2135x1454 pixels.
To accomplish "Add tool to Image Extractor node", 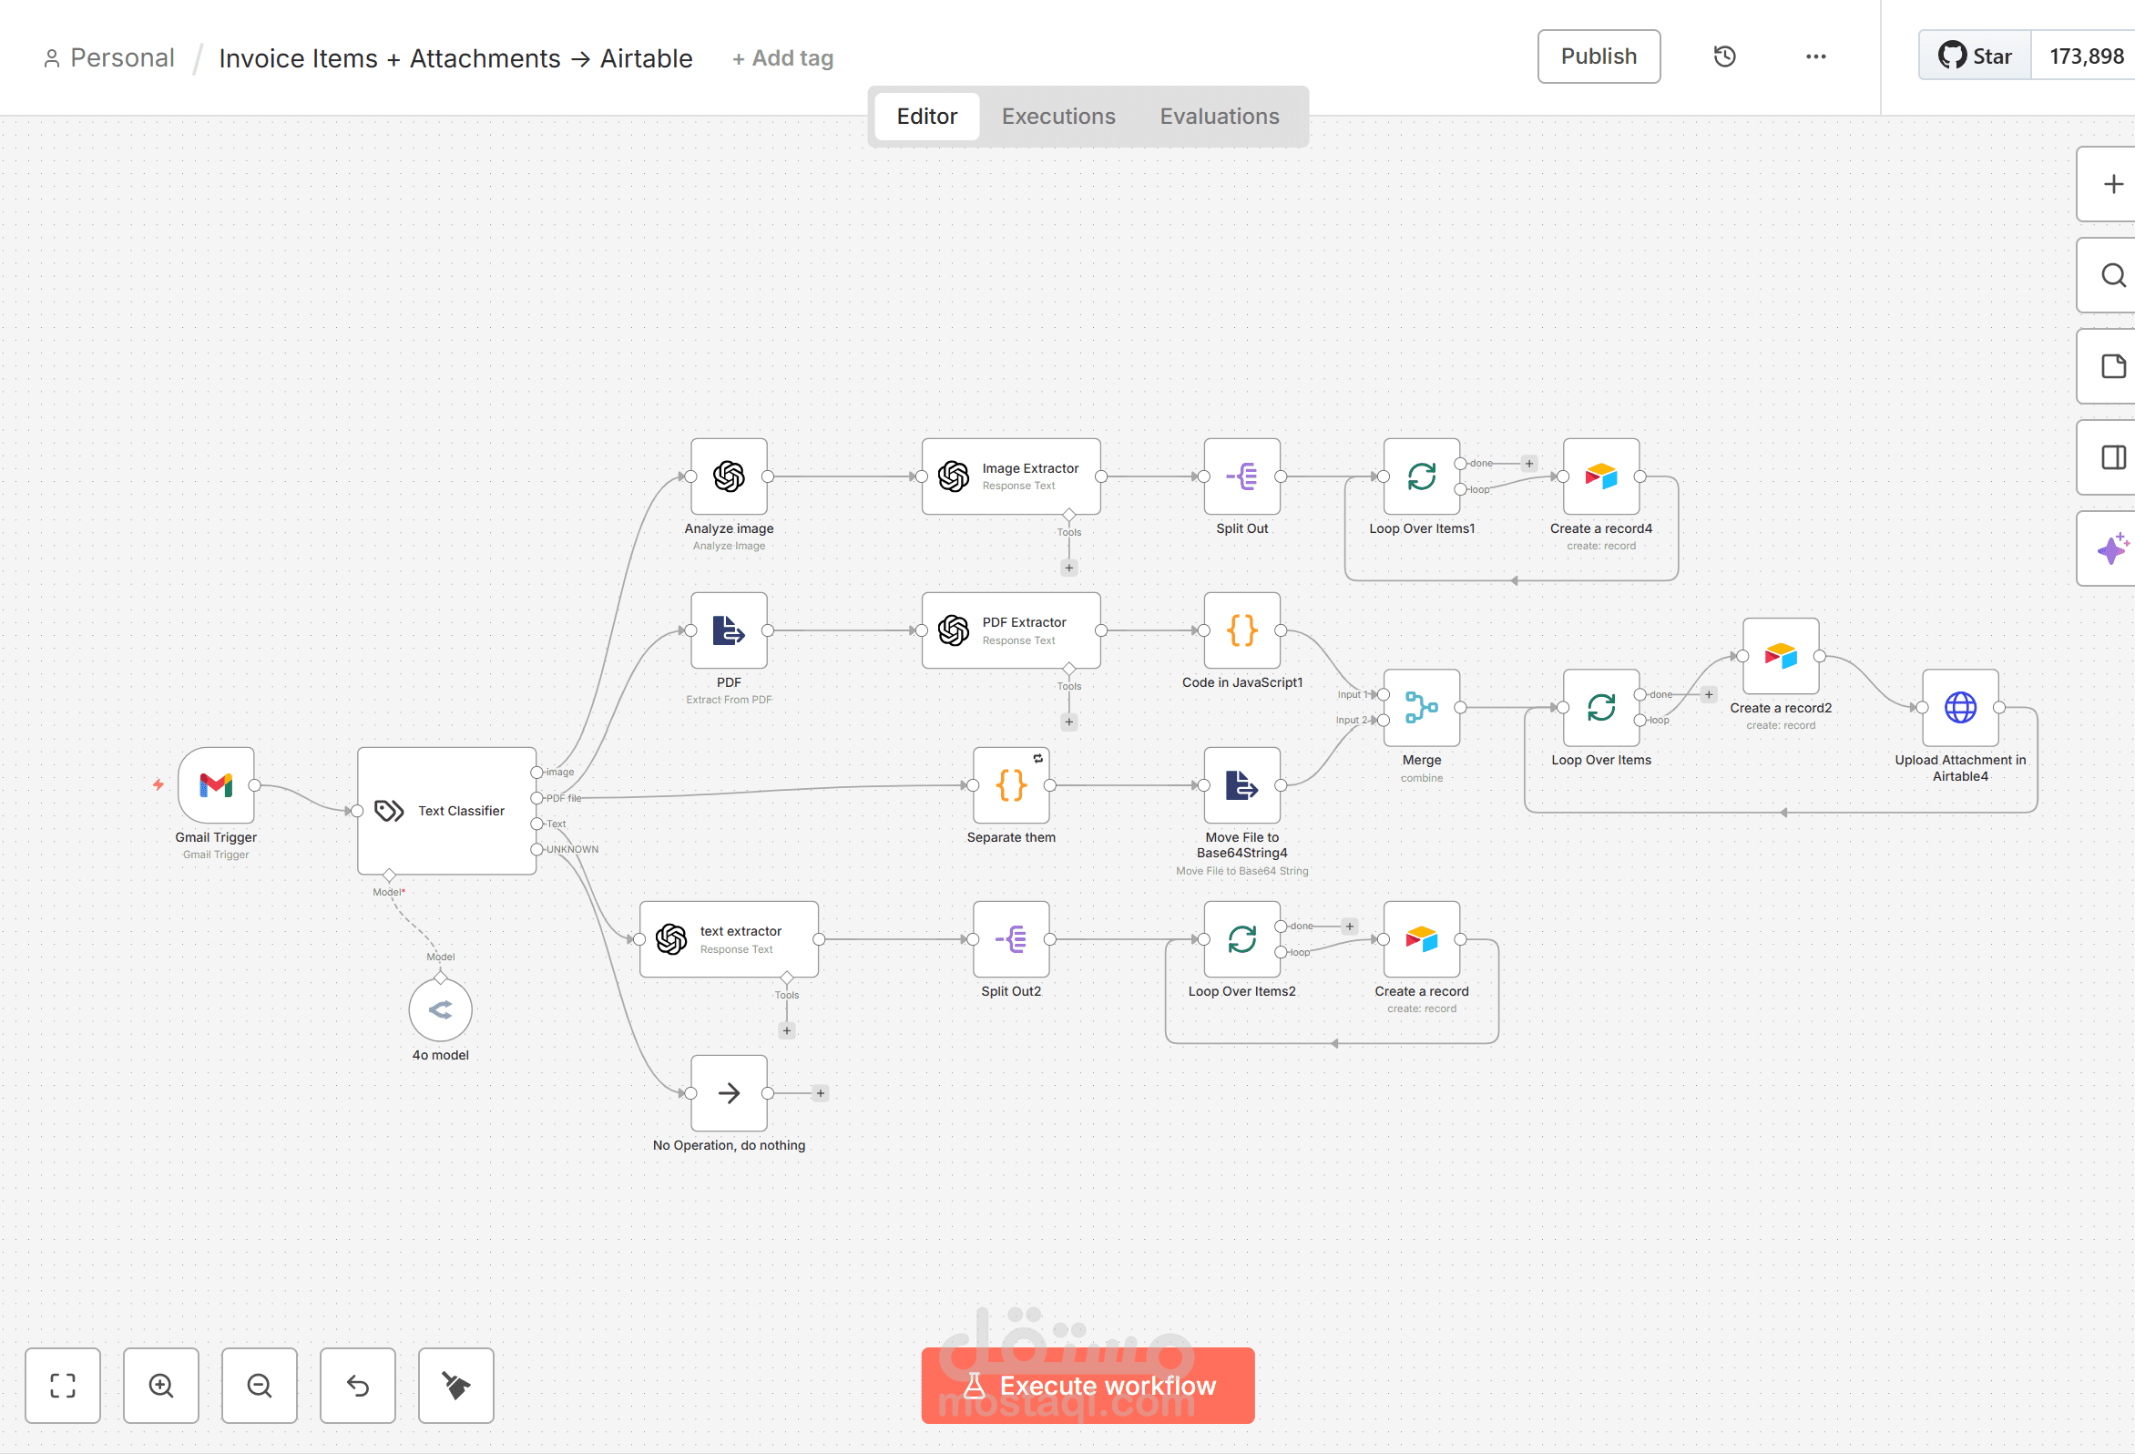I will (x=1068, y=568).
